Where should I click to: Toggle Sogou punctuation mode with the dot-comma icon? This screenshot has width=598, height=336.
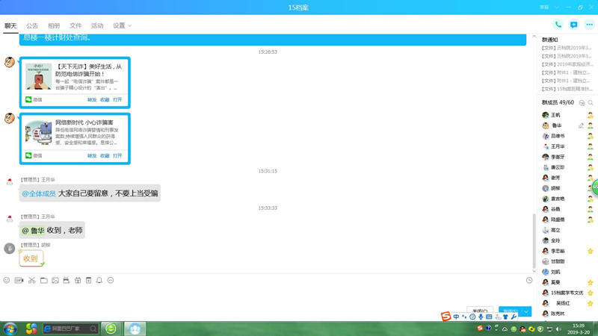(x=464, y=317)
